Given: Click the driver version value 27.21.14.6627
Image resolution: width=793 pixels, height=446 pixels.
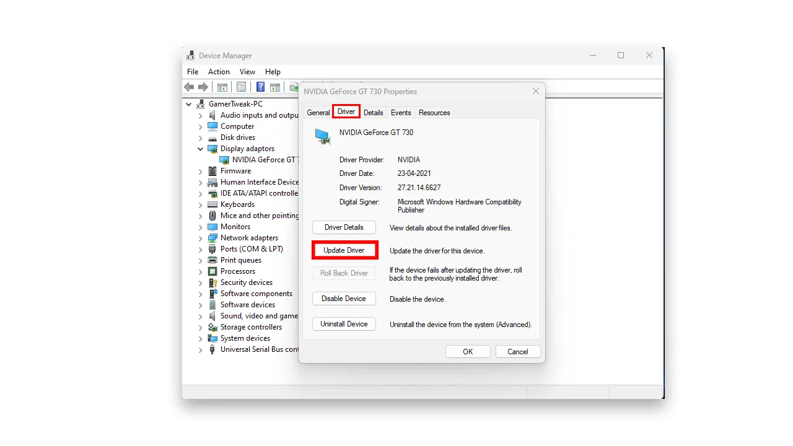Looking at the screenshot, I should (x=419, y=188).
